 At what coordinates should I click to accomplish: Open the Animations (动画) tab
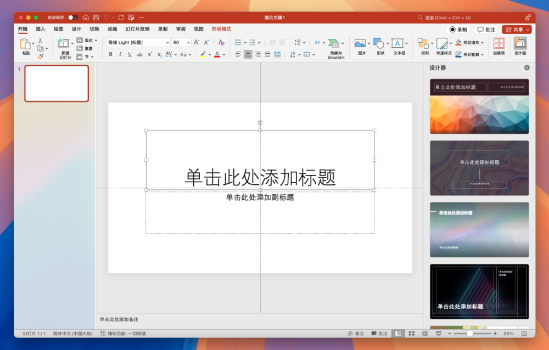[x=113, y=29]
